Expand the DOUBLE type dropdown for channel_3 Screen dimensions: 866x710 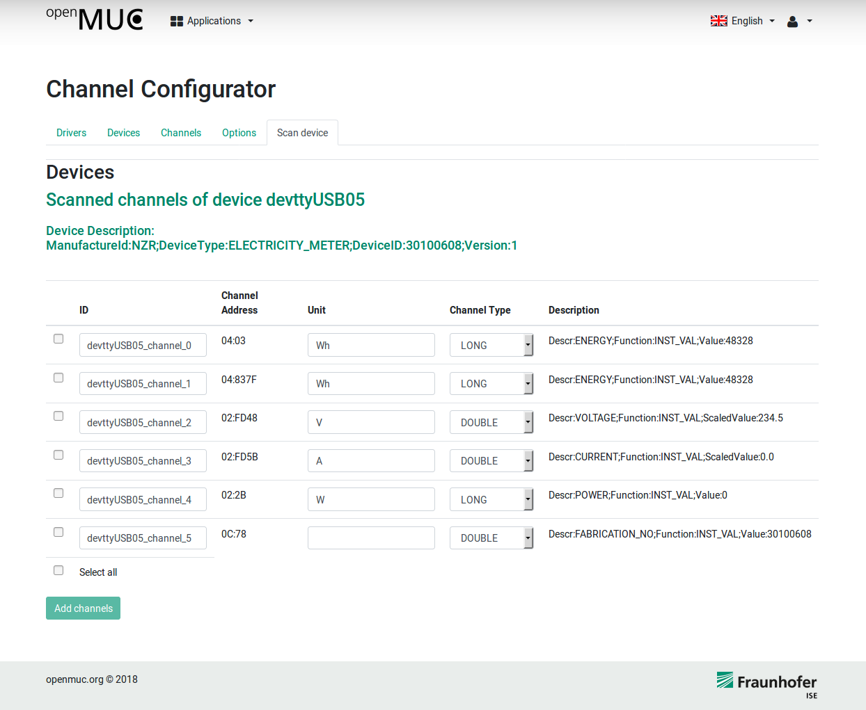(491, 461)
